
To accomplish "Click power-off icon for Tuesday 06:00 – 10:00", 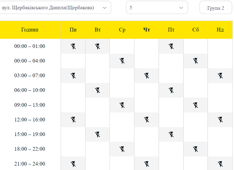I will (x=97, y=90).
